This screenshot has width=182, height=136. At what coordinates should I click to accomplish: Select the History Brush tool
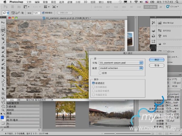3,60
